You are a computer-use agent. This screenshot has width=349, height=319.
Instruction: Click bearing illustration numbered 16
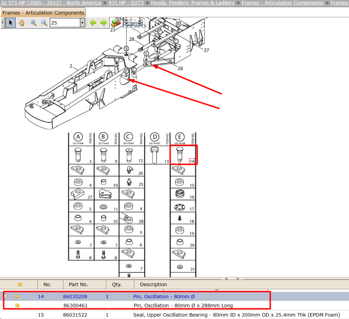pyautogui.click(x=180, y=193)
